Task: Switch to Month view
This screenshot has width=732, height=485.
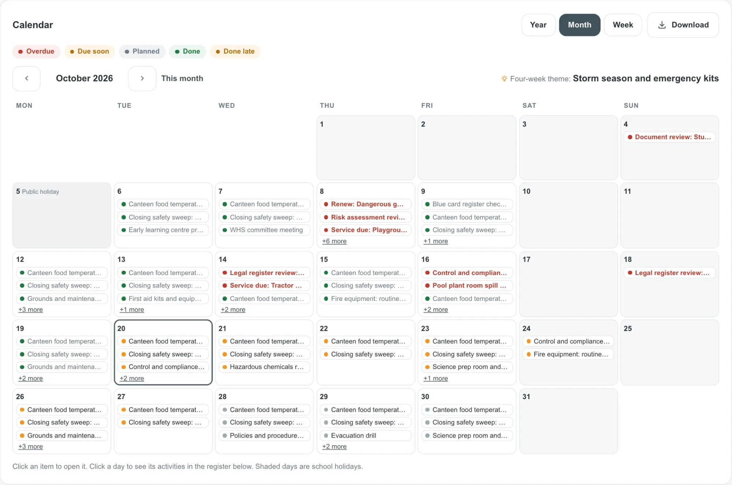Action: pos(579,25)
